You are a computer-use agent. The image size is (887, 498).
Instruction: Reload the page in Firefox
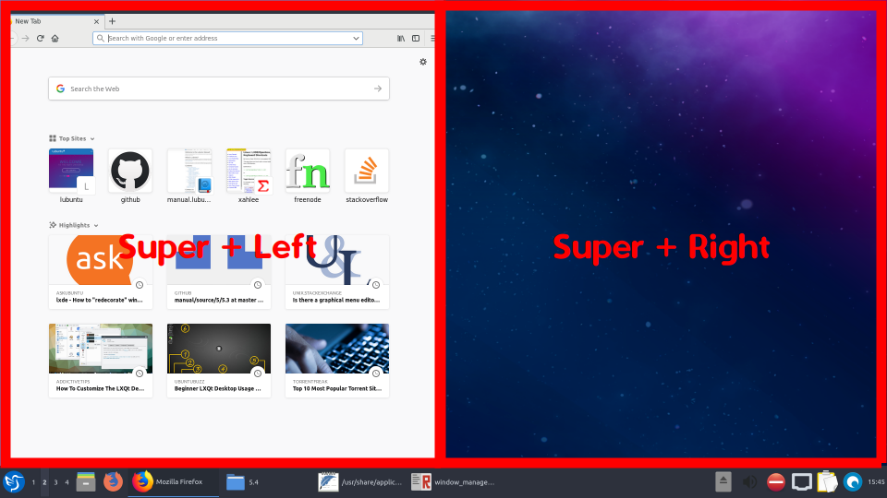click(40, 38)
